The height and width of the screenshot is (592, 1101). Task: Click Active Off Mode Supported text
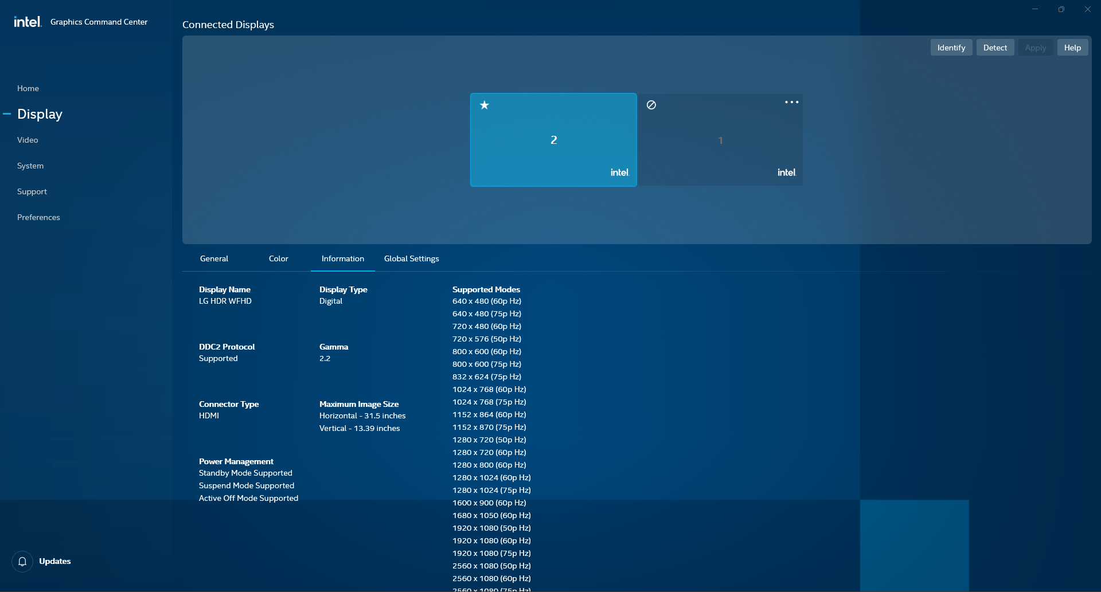pyautogui.click(x=249, y=498)
